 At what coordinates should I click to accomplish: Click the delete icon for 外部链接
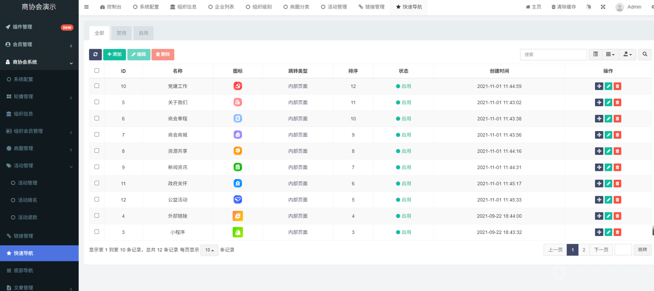[617, 216]
